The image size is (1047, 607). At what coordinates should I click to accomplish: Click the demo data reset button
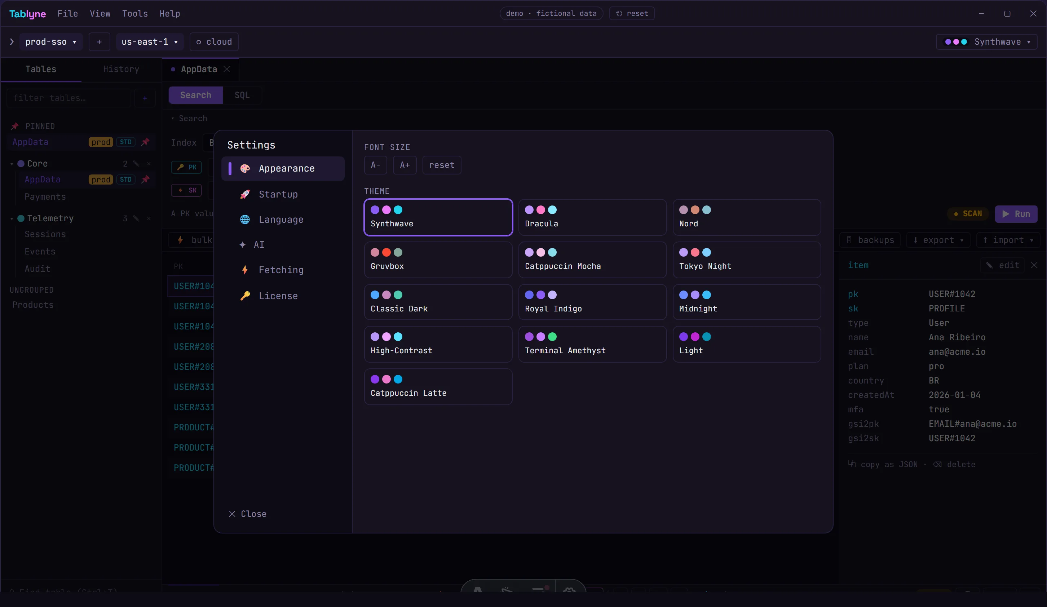(x=632, y=13)
